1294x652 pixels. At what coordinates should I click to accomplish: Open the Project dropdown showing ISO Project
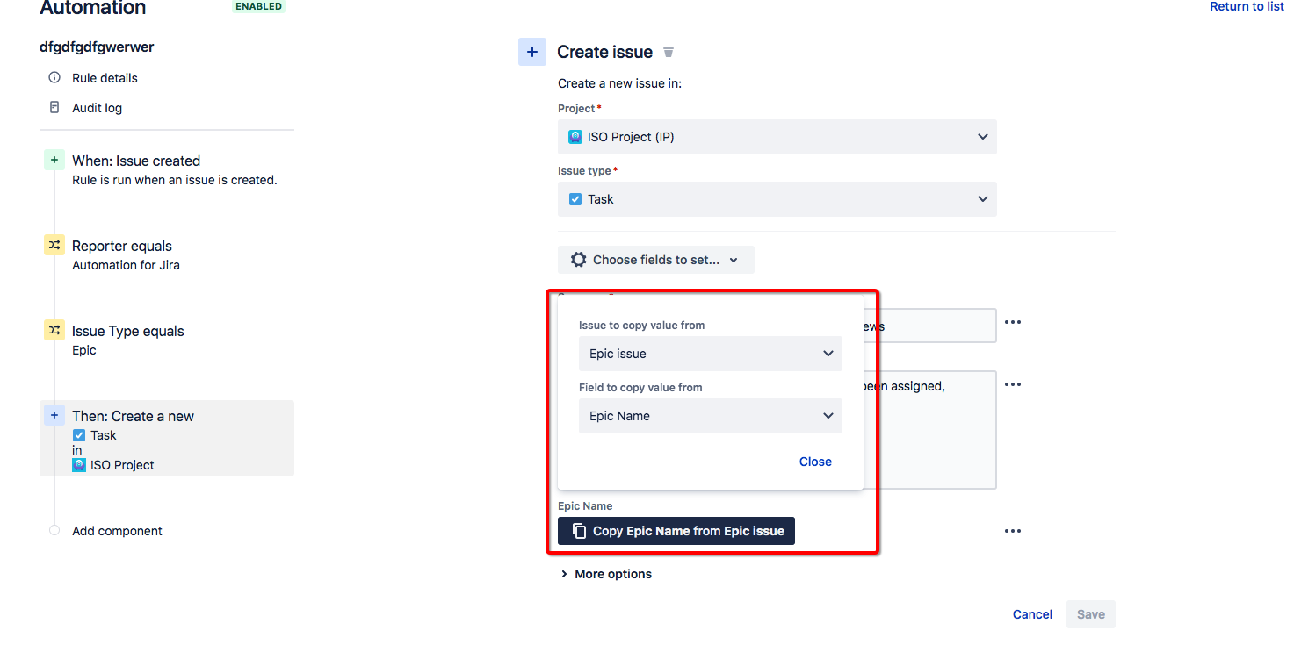pos(777,137)
